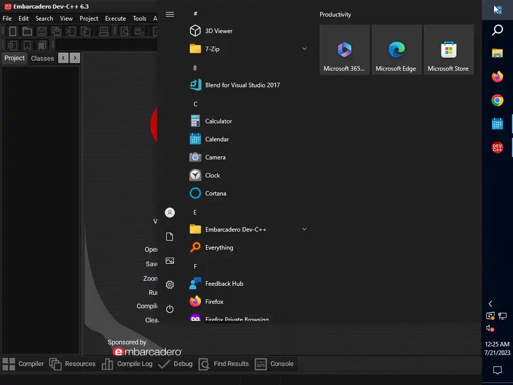
Task: Click the left arrow beside the Classes tab
Action: pyautogui.click(x=63, y=58)
